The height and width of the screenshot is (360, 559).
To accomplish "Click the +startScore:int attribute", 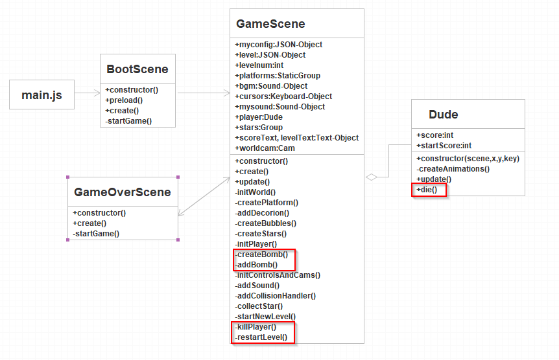I will point(444,146).
